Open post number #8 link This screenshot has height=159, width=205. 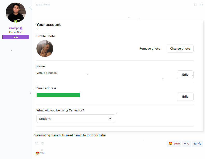click(x=201, y=5)
